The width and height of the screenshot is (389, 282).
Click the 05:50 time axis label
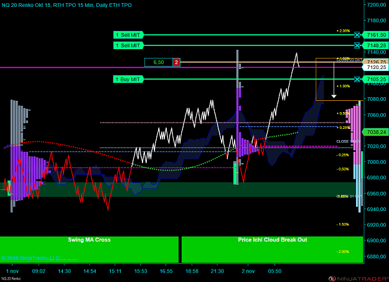tap(274, 271)
